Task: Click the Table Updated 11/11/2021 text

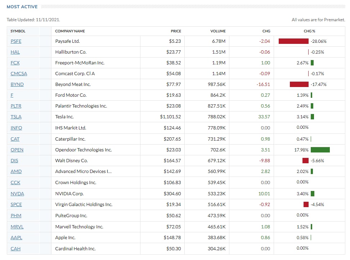Action: (x=33, y=20)
